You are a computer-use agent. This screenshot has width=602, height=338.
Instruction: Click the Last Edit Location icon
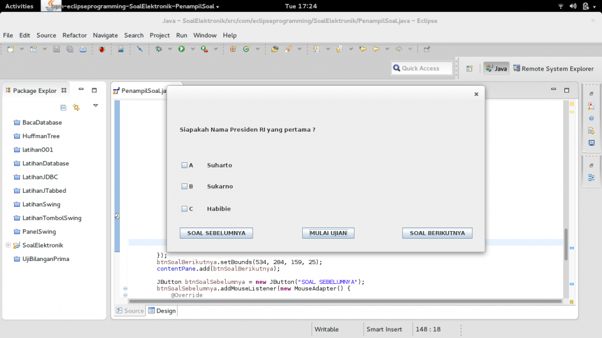[x=362, y=49]
